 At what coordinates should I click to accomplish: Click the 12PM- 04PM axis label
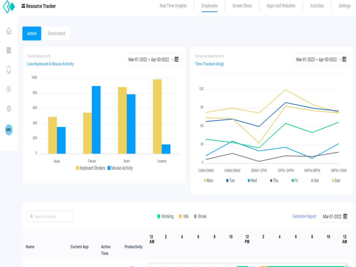pyautogui.click(x=286, y=171)
